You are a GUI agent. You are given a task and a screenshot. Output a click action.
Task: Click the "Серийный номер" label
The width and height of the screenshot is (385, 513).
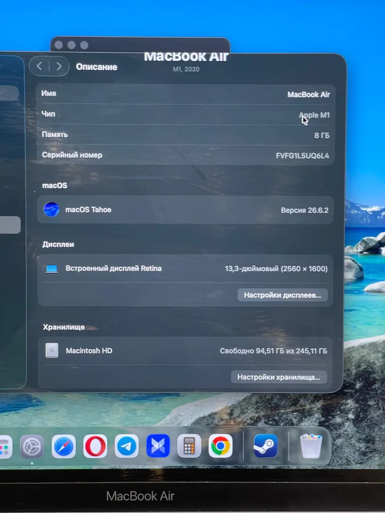click(x=72, y=155)
